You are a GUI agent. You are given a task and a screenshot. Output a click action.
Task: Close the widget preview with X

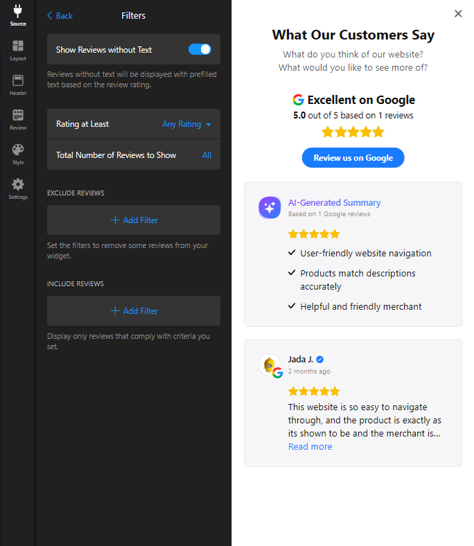[x=458, y=14]
